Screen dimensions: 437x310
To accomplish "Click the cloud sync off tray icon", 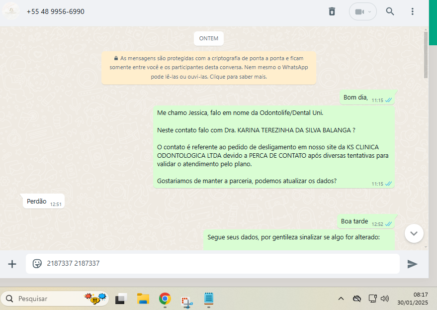I will coord(357,299).
